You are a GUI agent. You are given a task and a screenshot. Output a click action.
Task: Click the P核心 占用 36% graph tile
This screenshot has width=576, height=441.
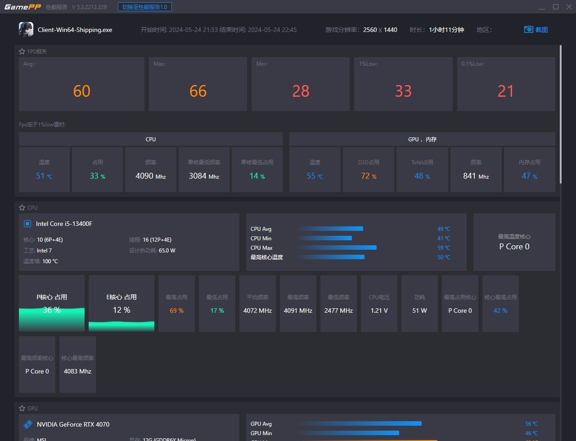pos(52,303)
